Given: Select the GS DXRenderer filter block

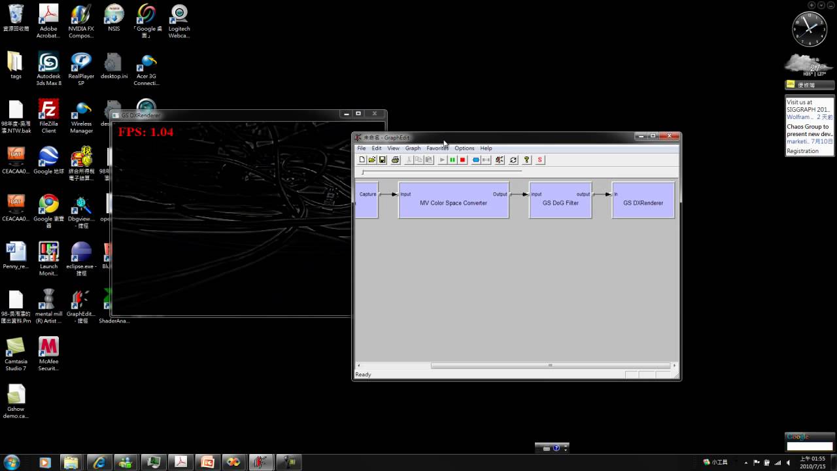Looking at the screenshot, I should click(643, 200).
